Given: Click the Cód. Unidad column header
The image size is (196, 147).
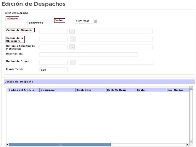Looking at the screenshot, I should click(178, 90).
